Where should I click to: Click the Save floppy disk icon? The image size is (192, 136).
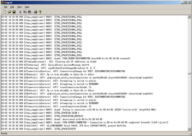[x=14, y=12]
